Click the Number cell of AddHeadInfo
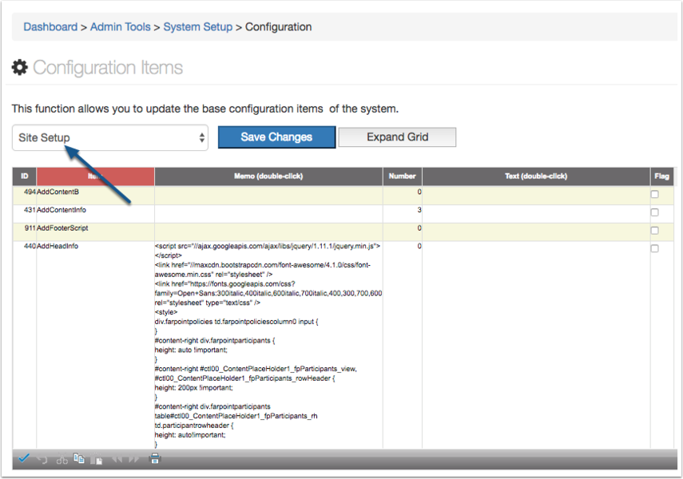The image size is (683, 479). (403, 345)
